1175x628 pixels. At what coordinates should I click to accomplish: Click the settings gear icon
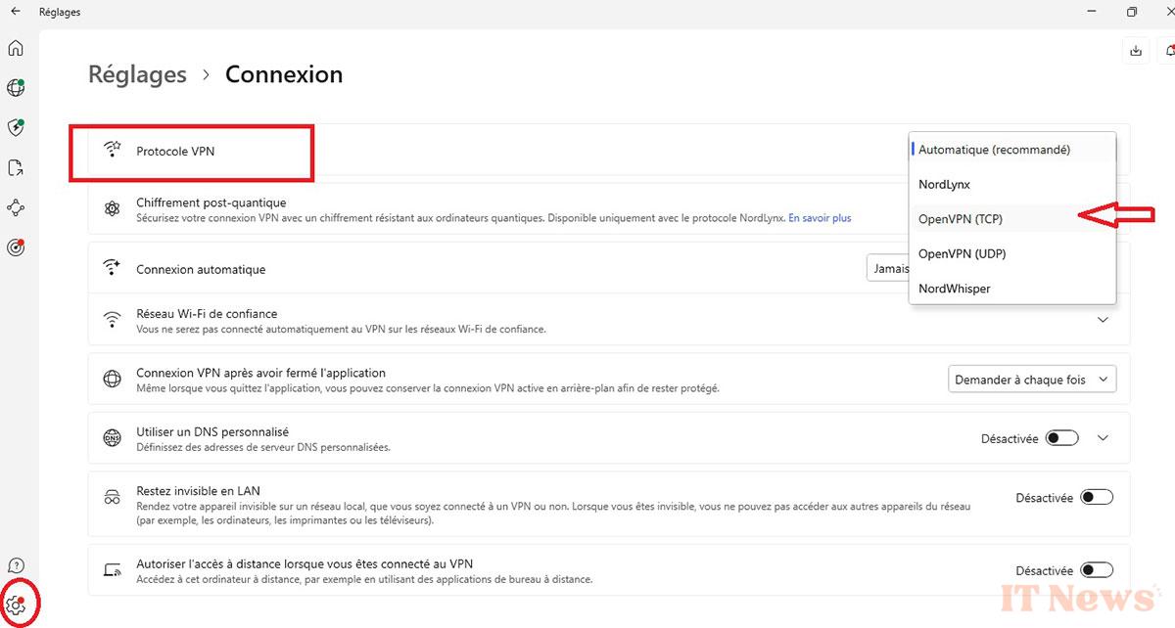click(16, 606)
